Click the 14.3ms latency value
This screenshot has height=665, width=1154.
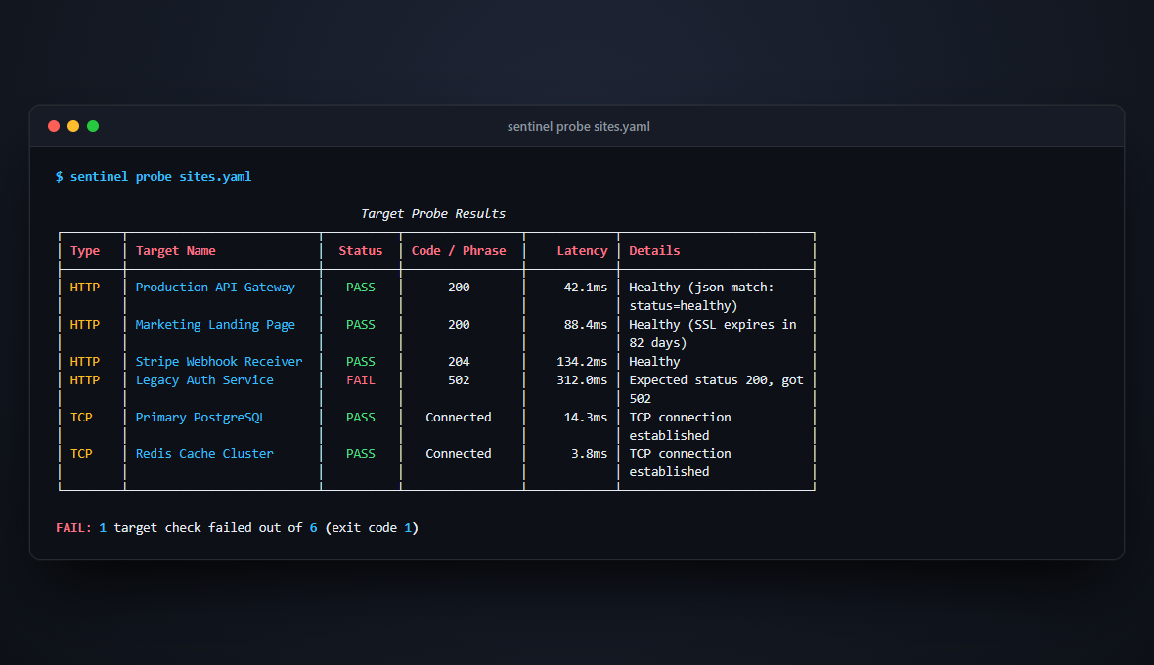point(586,418)
